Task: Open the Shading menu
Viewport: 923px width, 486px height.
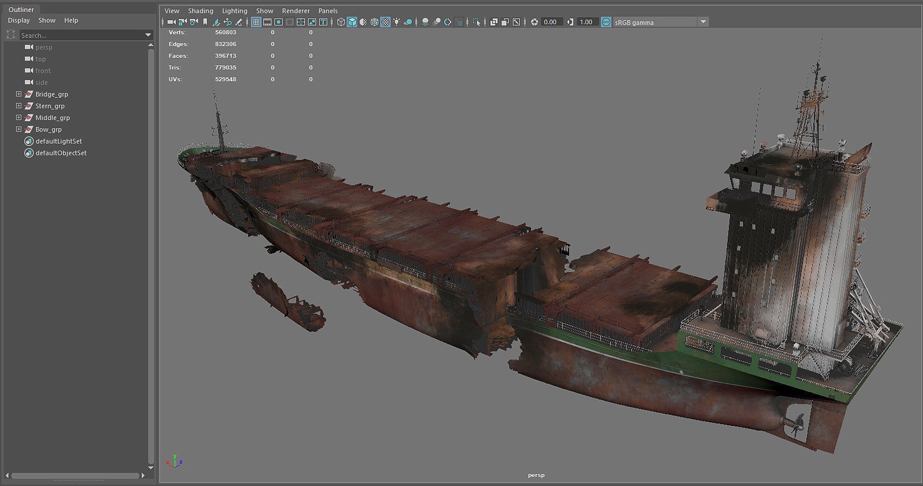Action: [200, 11]
